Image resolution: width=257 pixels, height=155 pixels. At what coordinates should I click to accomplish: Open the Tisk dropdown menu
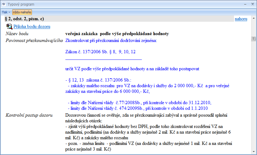click(x=6, y=12)
